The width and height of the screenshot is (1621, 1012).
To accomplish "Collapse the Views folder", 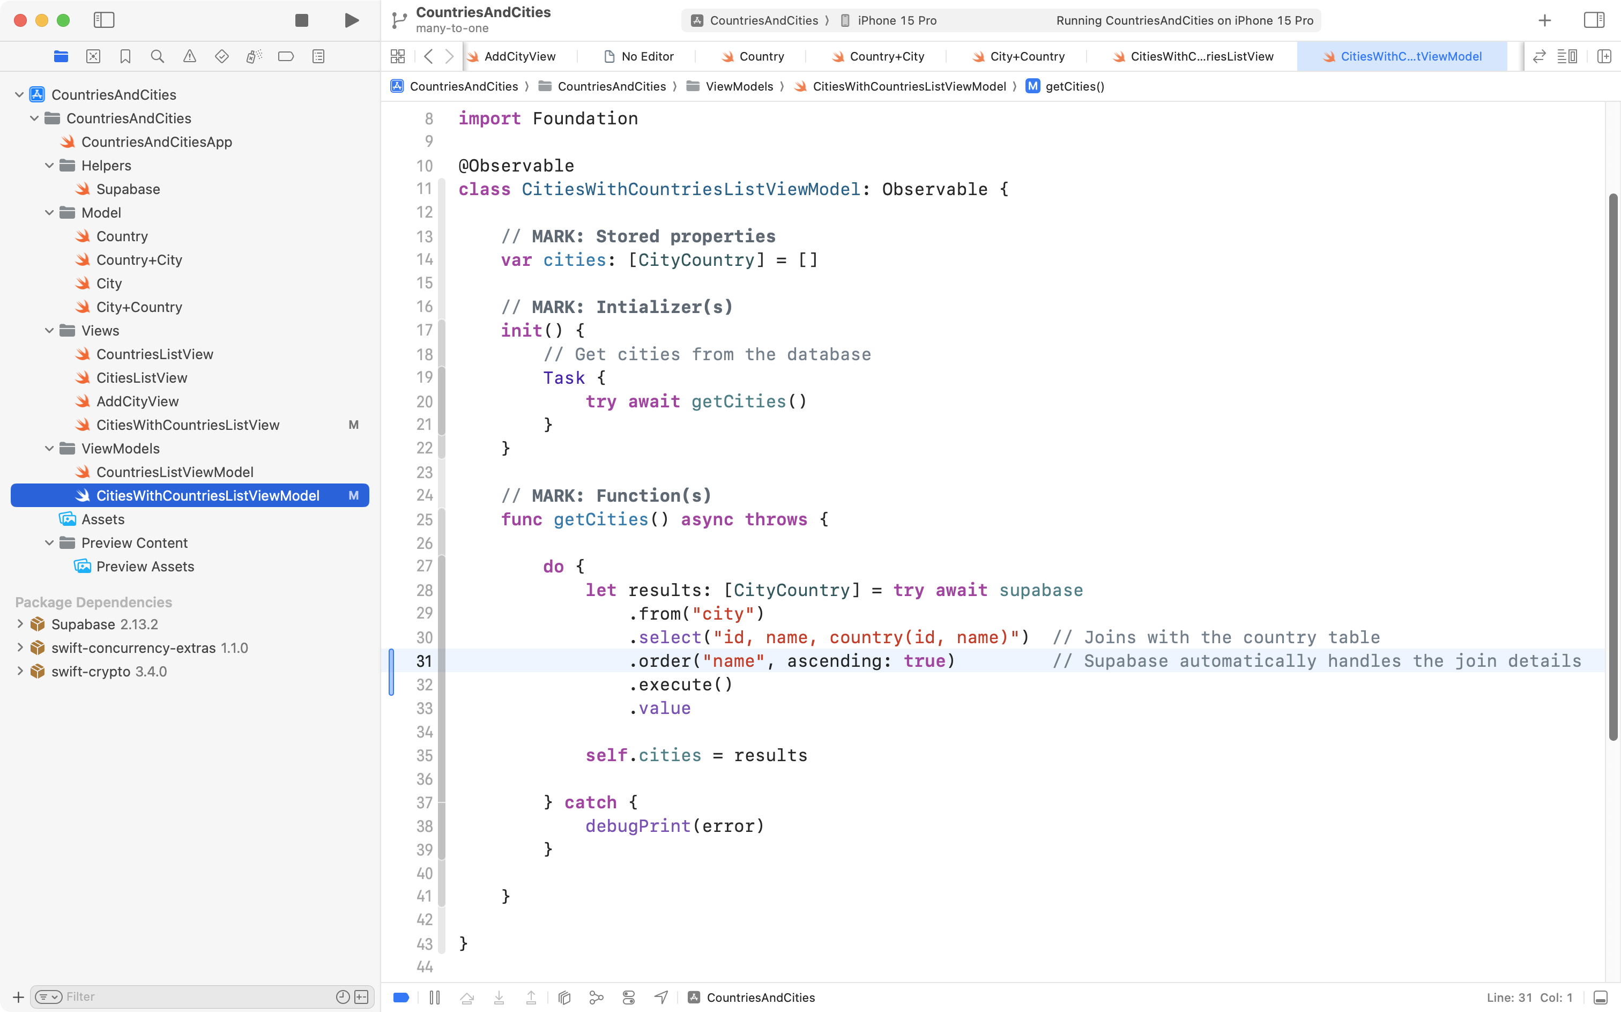I will pyautogui.click(x=48, y=330).
